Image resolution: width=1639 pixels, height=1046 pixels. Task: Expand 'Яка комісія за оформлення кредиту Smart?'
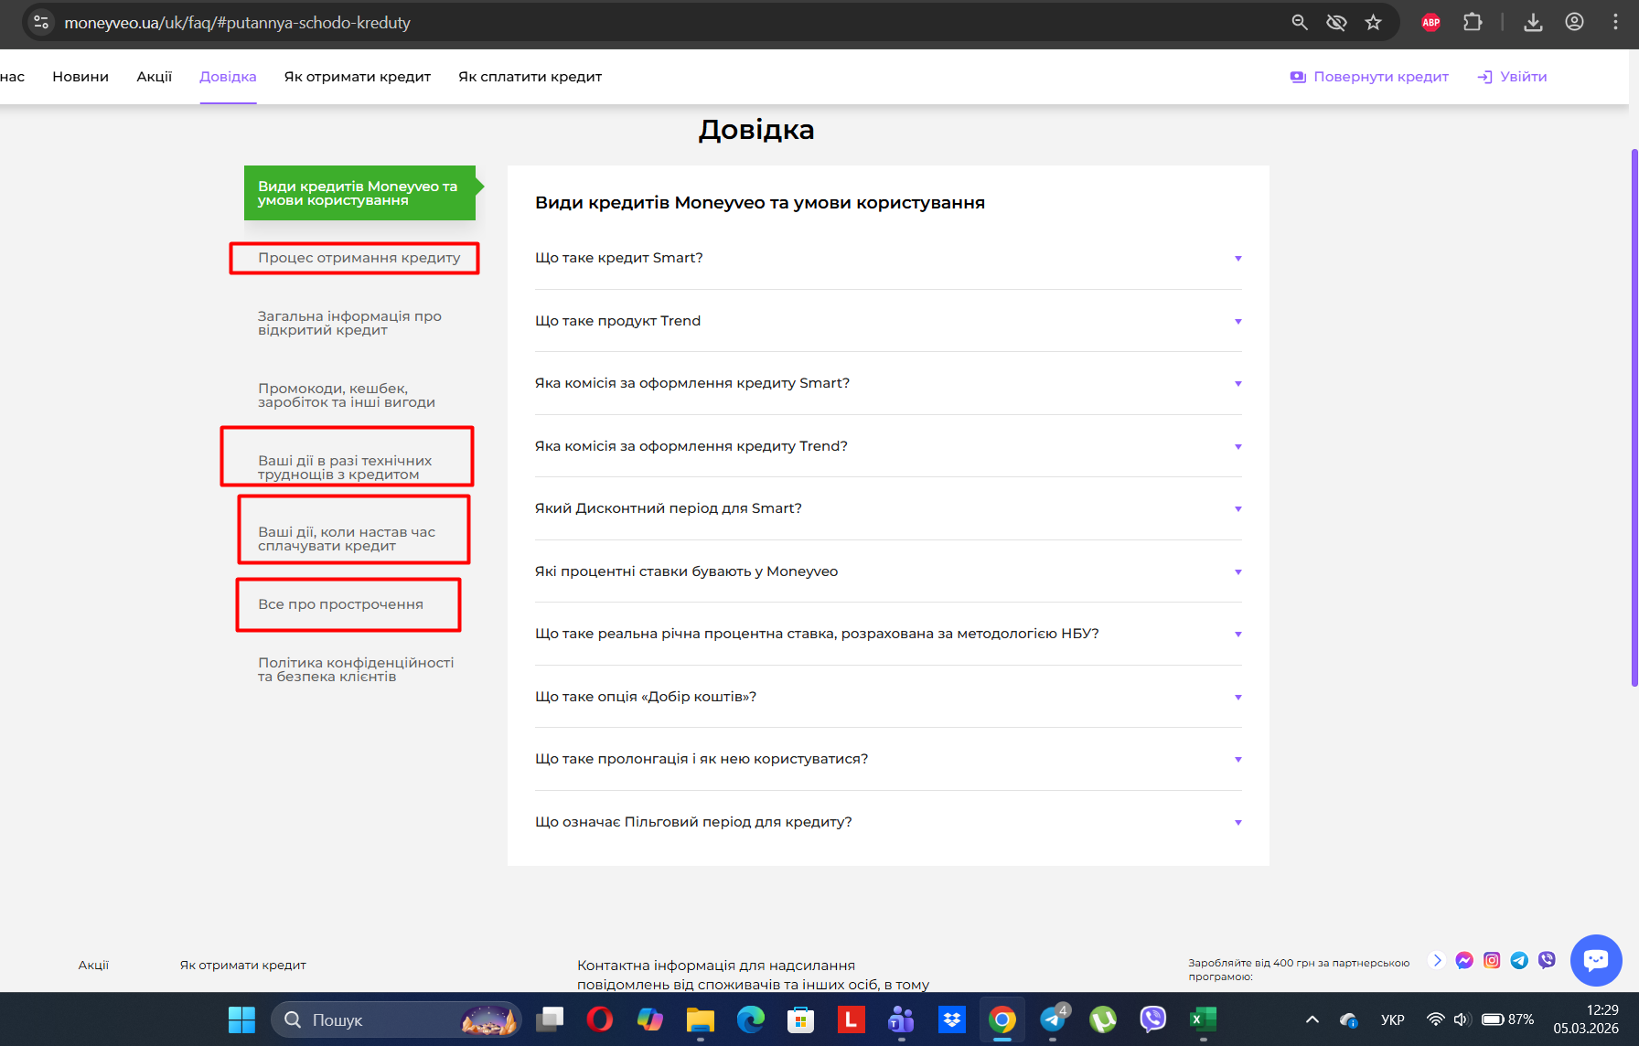point(888,384)
